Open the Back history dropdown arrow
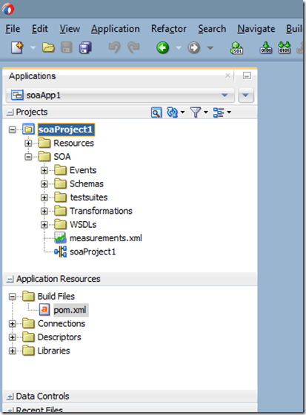 pos(179,48)
